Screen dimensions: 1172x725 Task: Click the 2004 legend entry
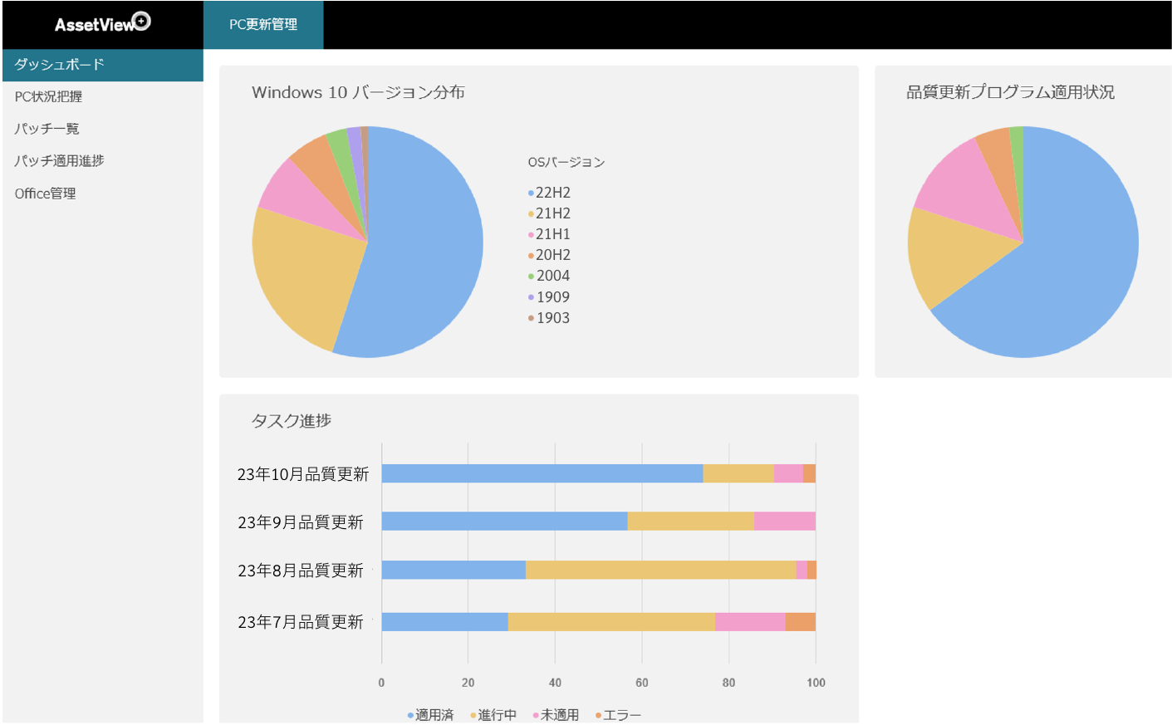(549, 276)
